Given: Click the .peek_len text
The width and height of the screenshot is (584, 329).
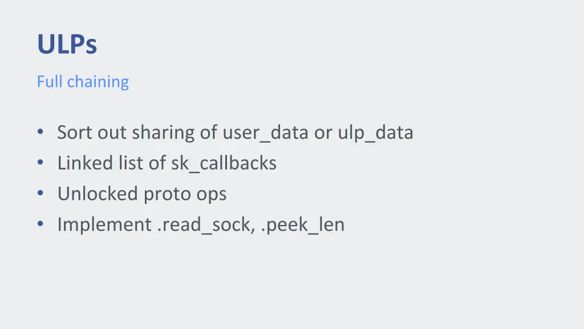Looking at the screenshot, I should click(x=302, y=225).
